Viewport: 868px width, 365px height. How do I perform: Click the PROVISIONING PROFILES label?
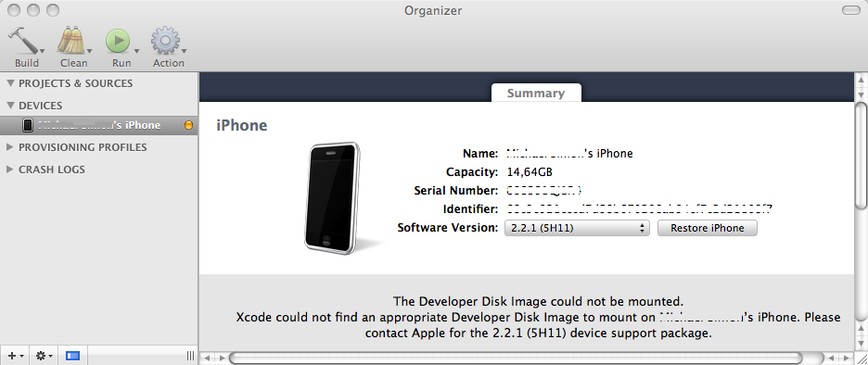pos(83,147)
